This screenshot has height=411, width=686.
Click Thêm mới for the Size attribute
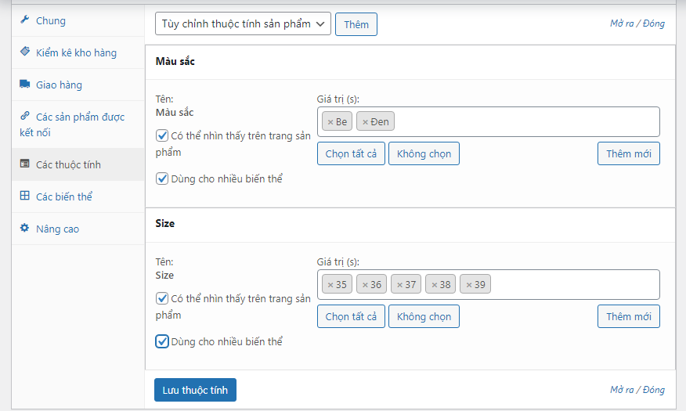[628, 316]
